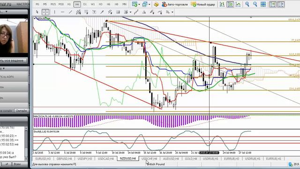300x169 pixels.
Task: Select the rectangle shape tool
Action: click(118, 12)
